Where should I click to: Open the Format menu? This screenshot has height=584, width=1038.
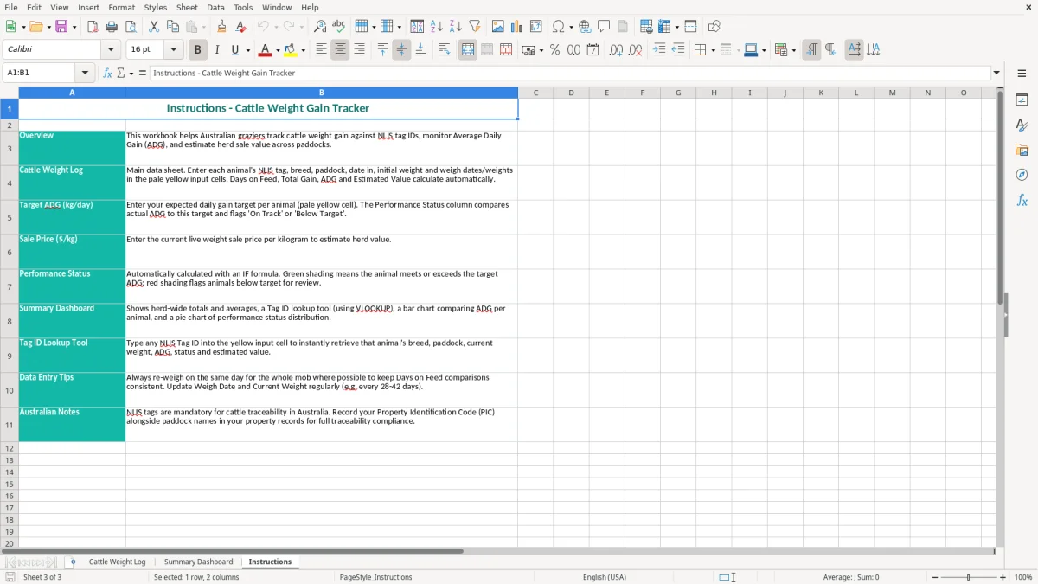coord(121,7)
